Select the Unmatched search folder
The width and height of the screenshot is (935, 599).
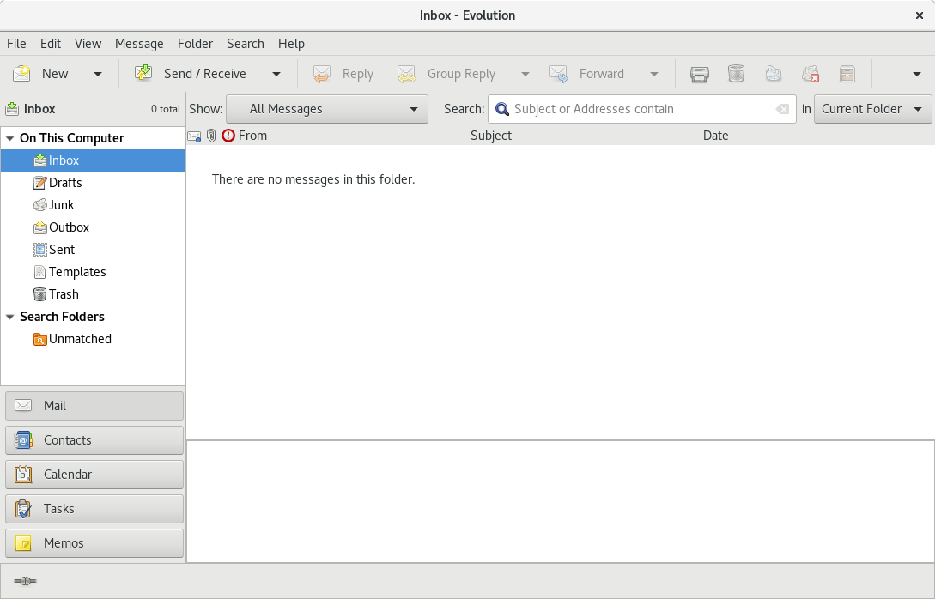[93, 339]
